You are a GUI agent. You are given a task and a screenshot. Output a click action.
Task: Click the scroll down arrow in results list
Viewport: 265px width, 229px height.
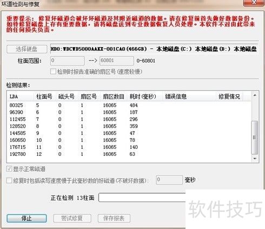tap(255, 159)
